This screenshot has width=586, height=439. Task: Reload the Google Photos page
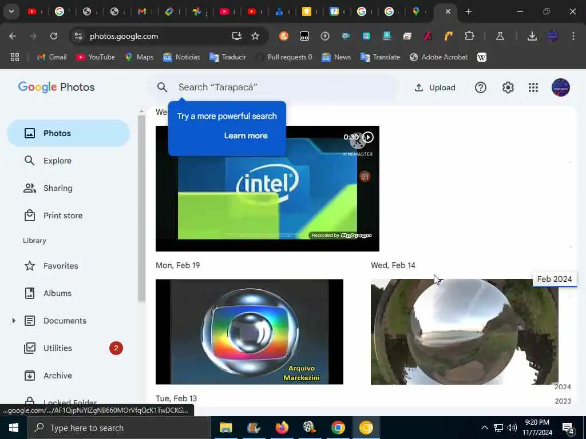pos(54,36)
